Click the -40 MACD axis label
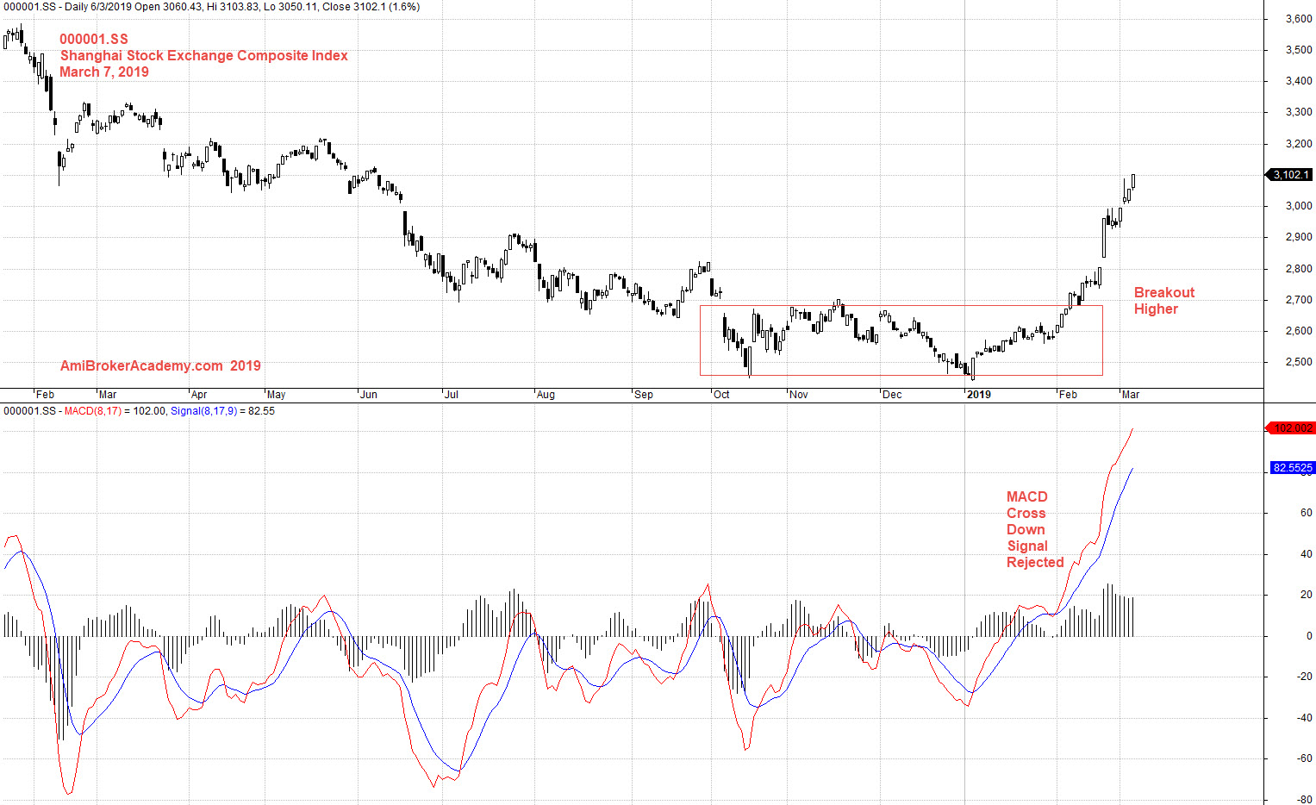This screenshot has height=805, width=1316. pos(1305,718)
